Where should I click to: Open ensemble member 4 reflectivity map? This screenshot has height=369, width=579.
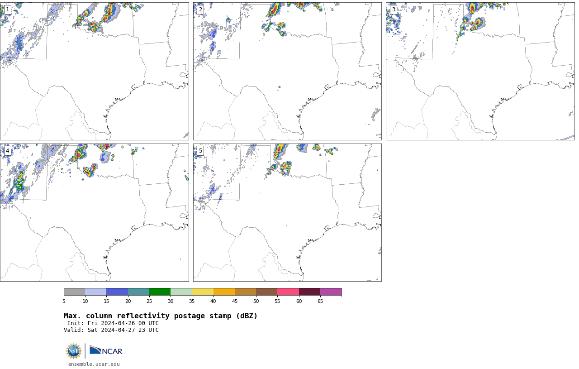click(95, 212)
